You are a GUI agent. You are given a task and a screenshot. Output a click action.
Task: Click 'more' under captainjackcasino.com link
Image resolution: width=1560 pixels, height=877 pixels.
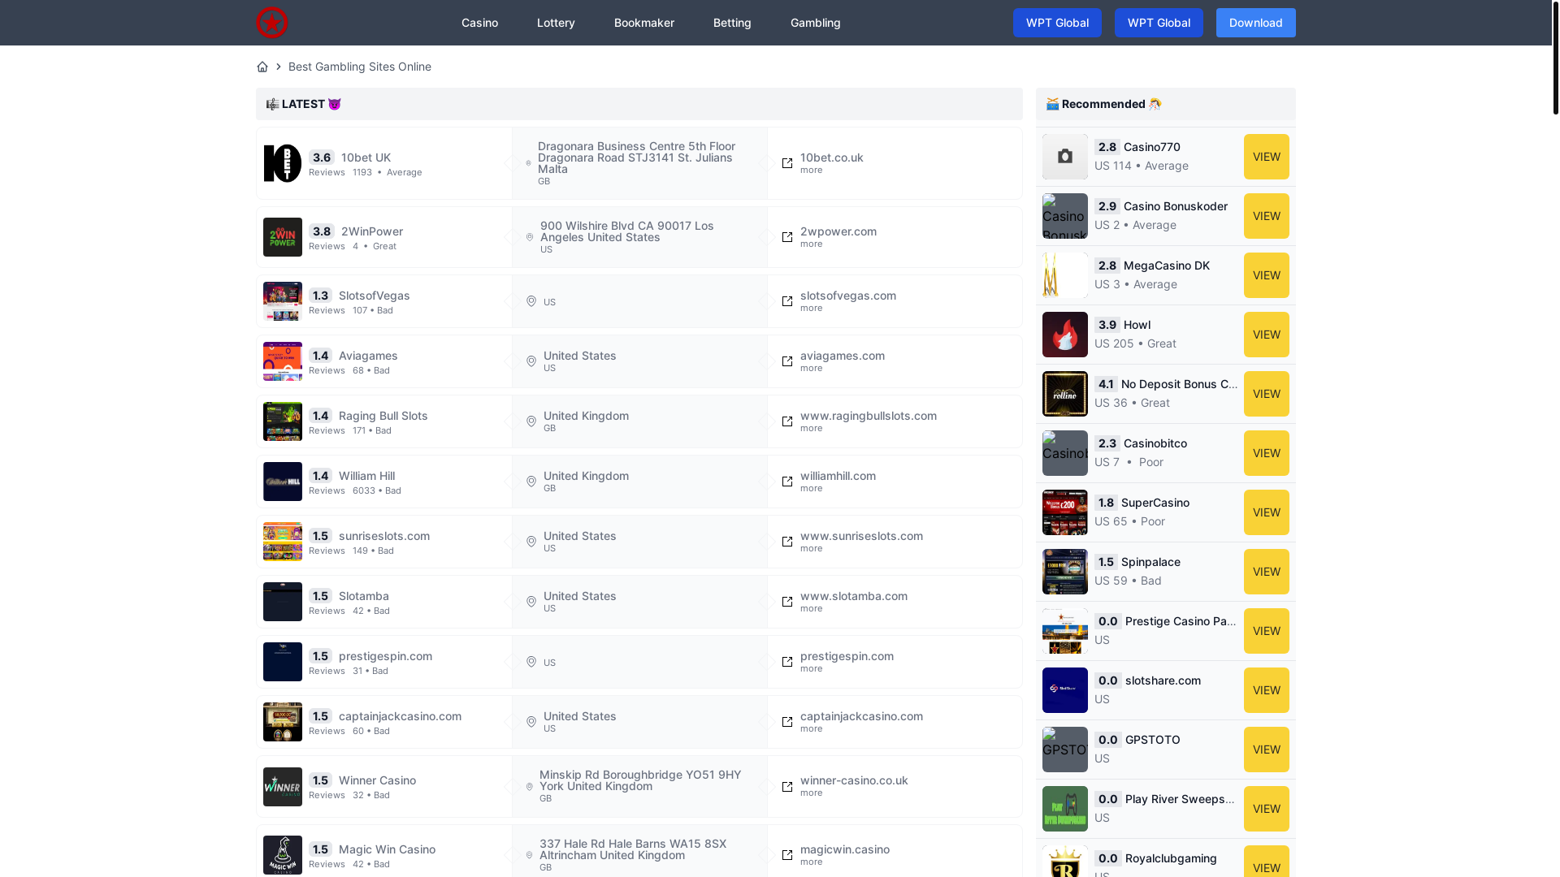point(811,728)
